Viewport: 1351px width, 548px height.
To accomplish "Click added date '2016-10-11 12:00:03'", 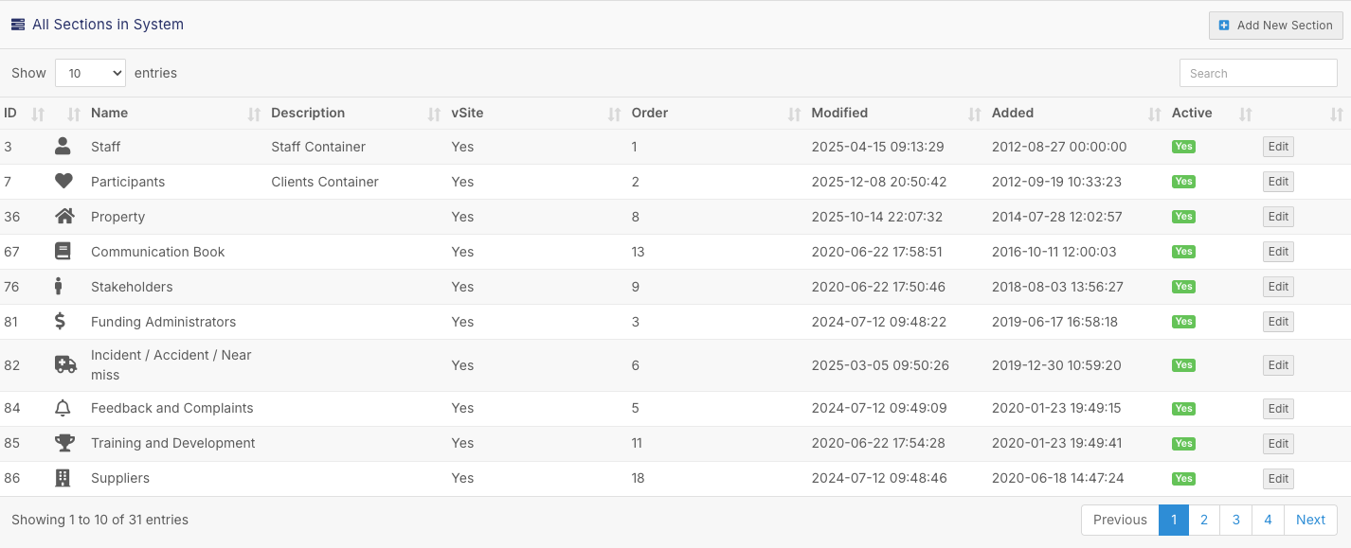I will coord(1054,252).
